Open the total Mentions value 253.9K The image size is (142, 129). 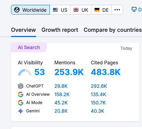coord(69,72)
